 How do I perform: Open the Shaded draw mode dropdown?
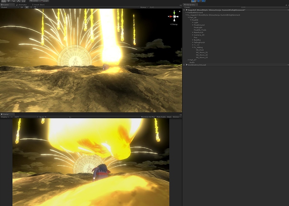click(10, 8)
